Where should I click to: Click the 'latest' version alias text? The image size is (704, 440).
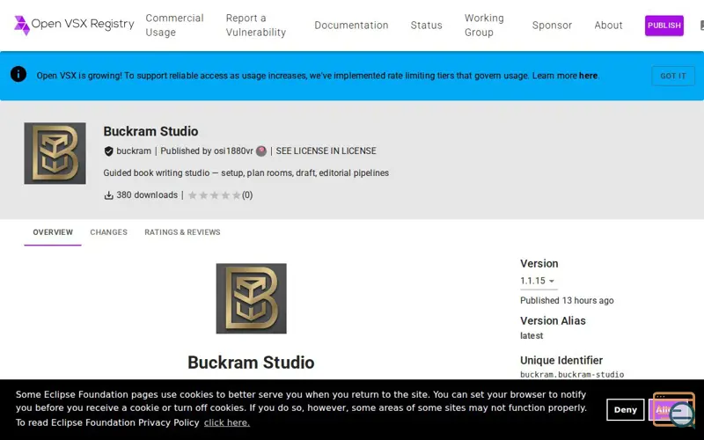(x=532, y=336)
